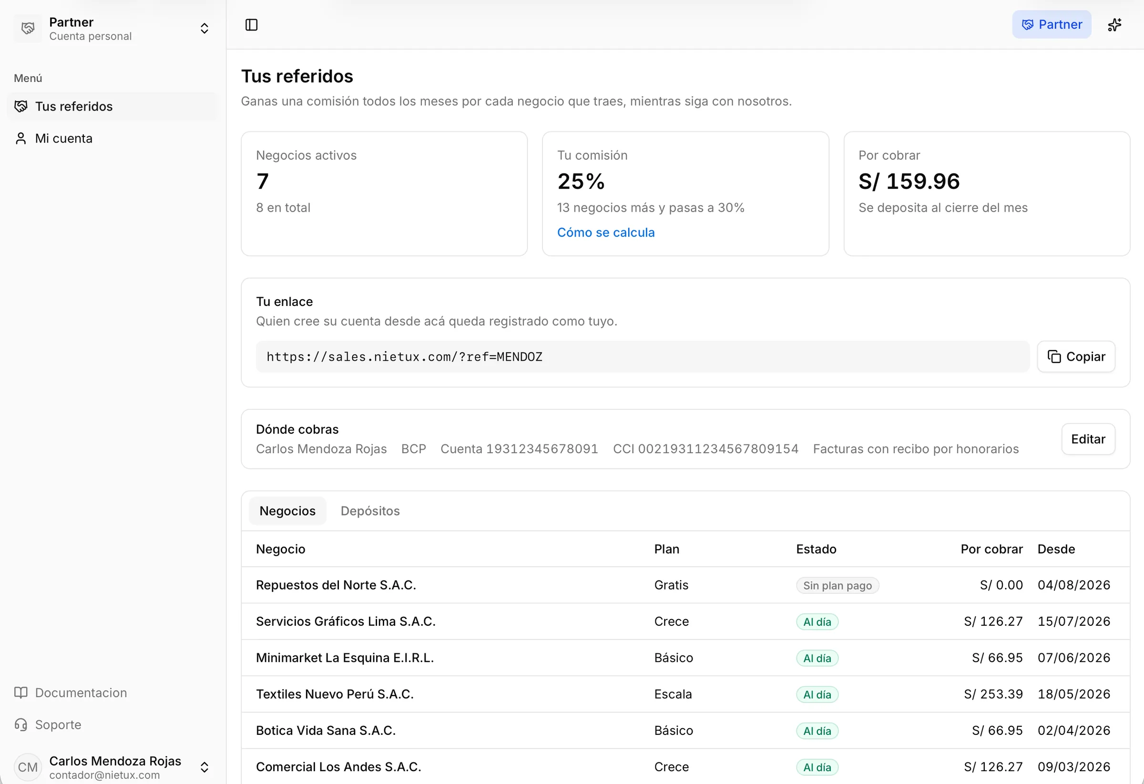
Task: Toggle the sidebar panel icon
Action: [251, 25]
